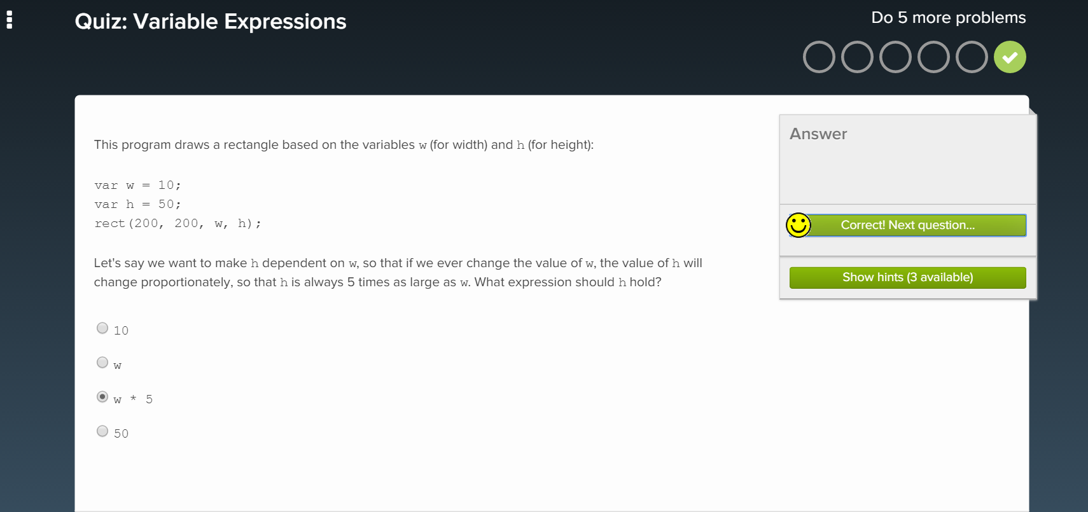
Task: Show hints (3 available)
Action: click(x=907, y=277)
